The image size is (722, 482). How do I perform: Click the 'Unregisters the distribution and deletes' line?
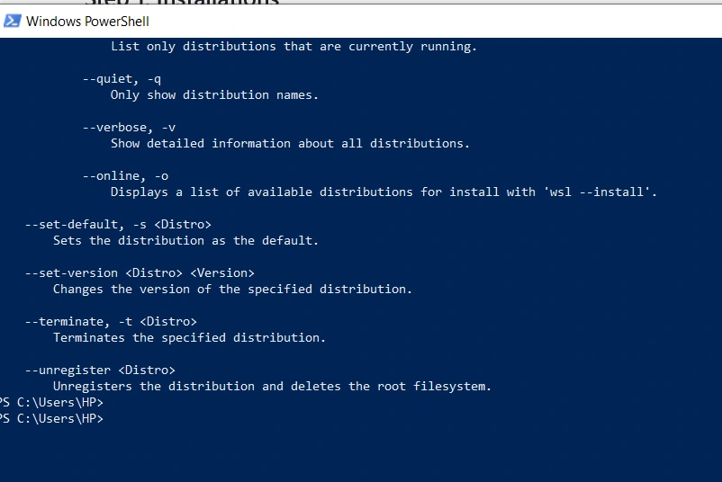(x=272, y=387)
